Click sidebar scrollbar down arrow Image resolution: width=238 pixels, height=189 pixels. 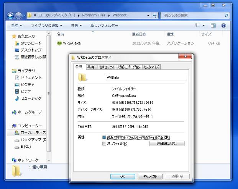click(x=49, y=161)
